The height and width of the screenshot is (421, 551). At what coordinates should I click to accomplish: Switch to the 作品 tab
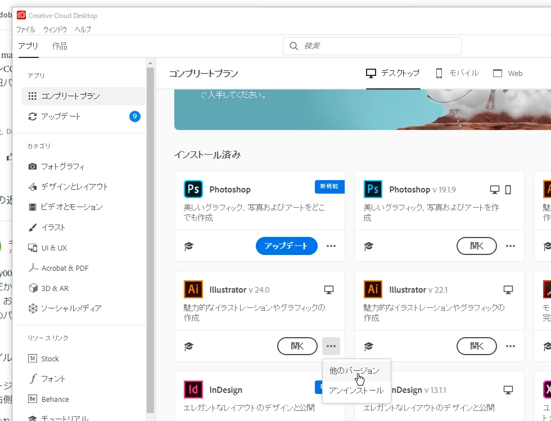60,46
